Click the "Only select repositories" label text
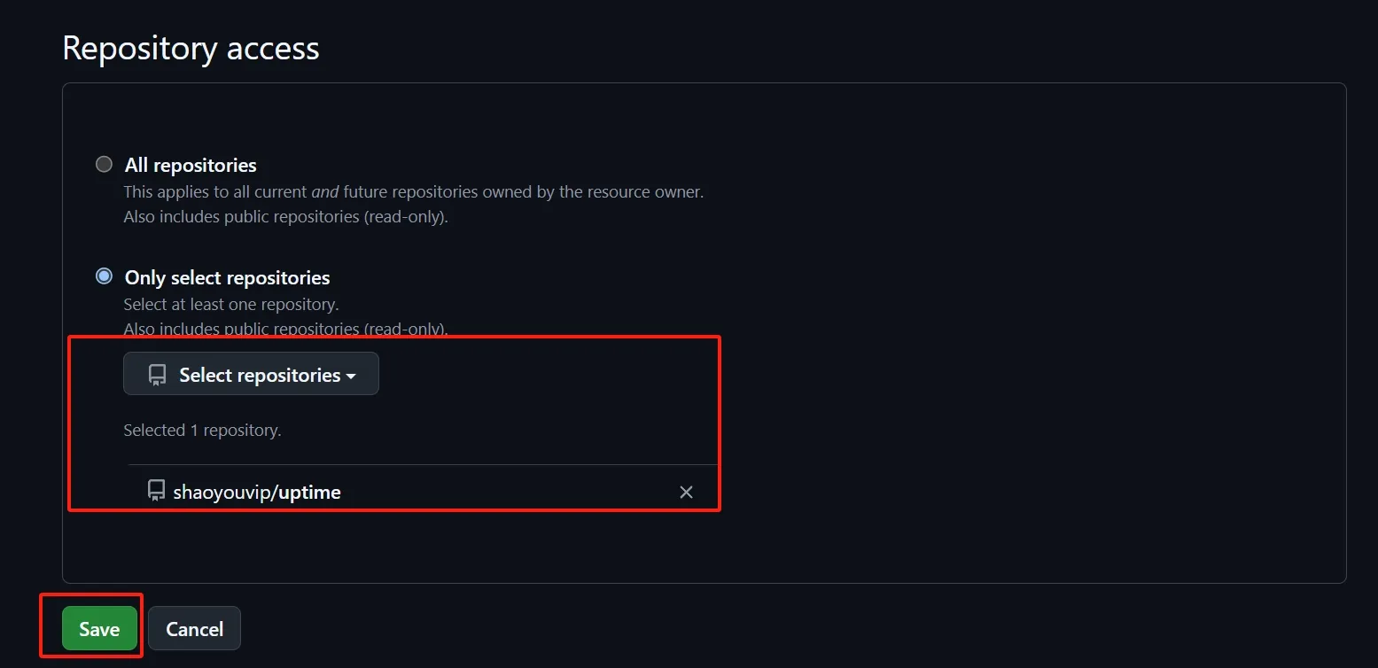The image size is (1378, 668). coord(227,277)
